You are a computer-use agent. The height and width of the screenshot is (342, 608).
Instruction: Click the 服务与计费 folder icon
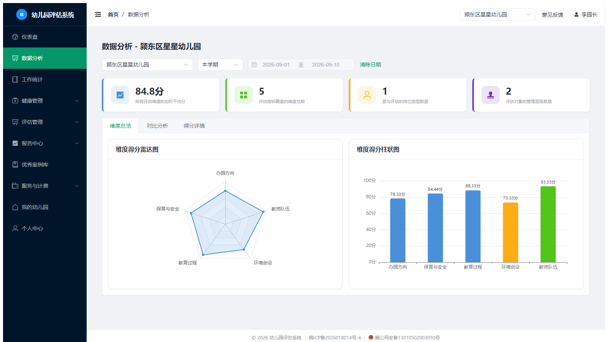(x=15, y=186)
